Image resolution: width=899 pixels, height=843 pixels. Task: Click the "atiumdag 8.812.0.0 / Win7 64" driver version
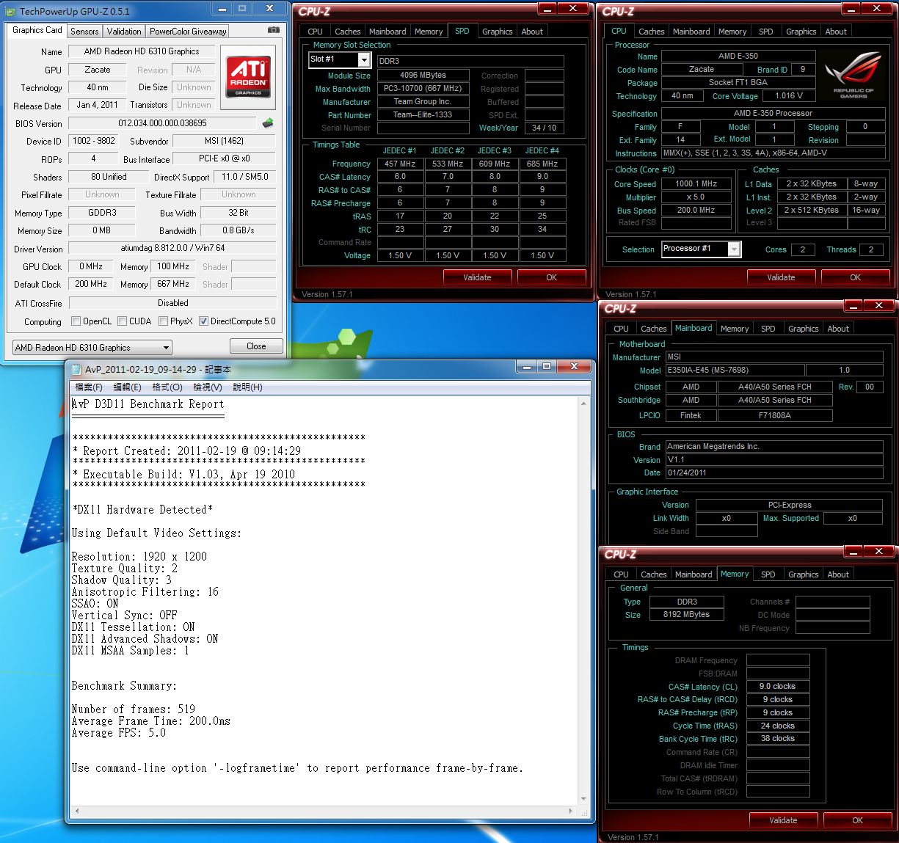coord(172,249)
